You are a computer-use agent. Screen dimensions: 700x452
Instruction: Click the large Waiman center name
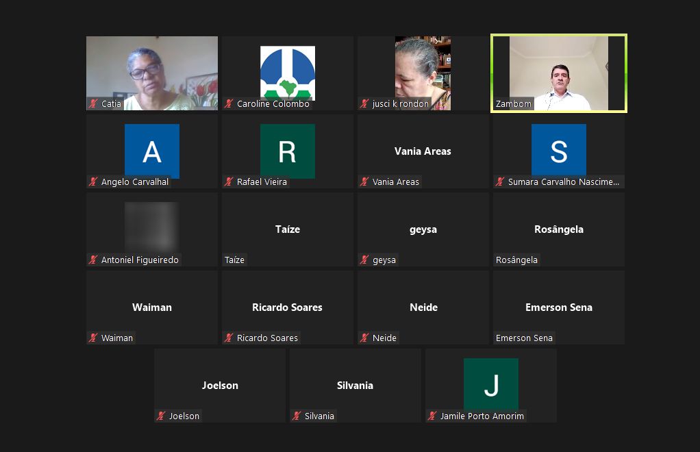pyautogui.click(x=152, y=307)
